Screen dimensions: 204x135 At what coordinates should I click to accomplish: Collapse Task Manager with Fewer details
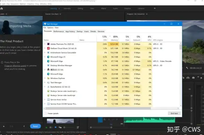pos(51,113)
